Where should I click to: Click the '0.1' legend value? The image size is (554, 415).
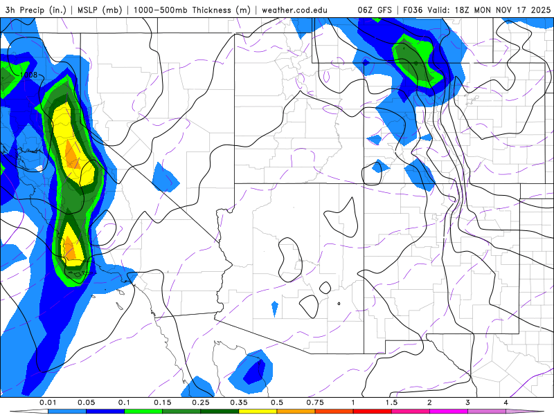[x=125, y=403]
